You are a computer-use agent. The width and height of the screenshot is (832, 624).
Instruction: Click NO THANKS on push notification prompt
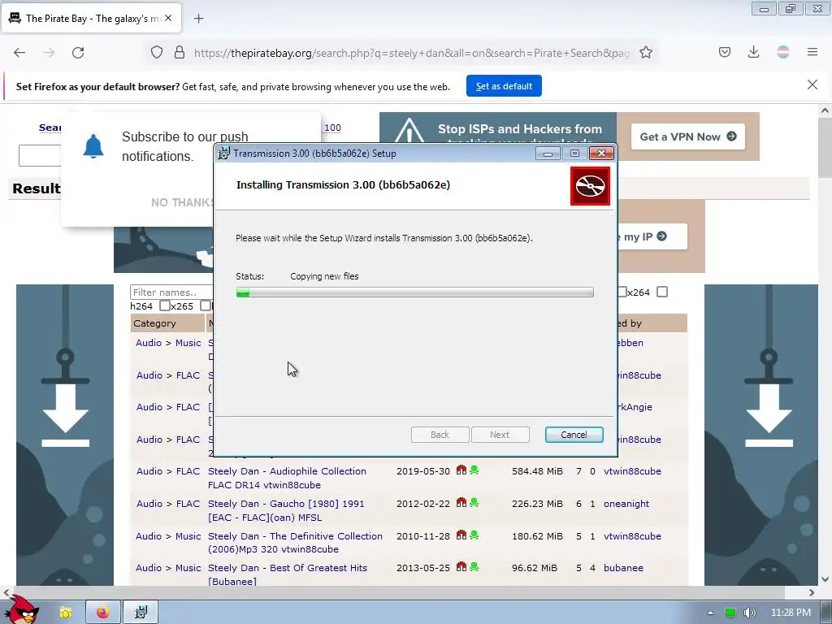point(182,202)
